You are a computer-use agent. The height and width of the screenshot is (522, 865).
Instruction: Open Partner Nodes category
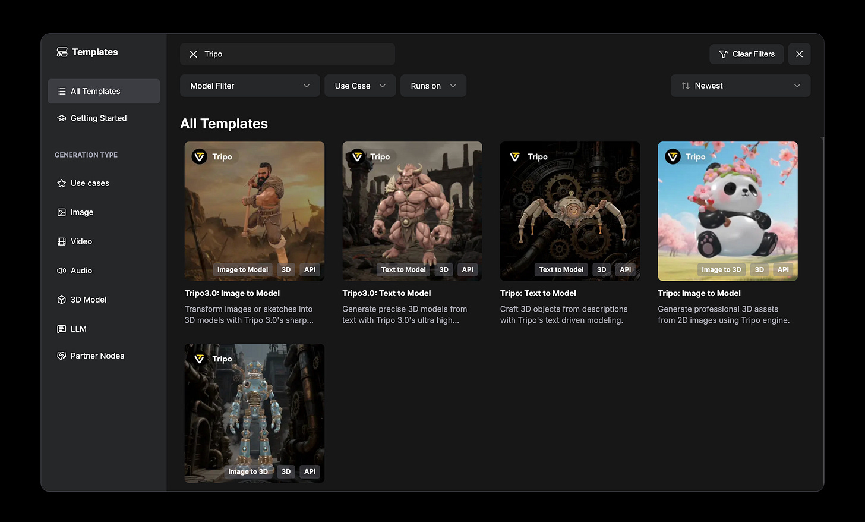104,356
